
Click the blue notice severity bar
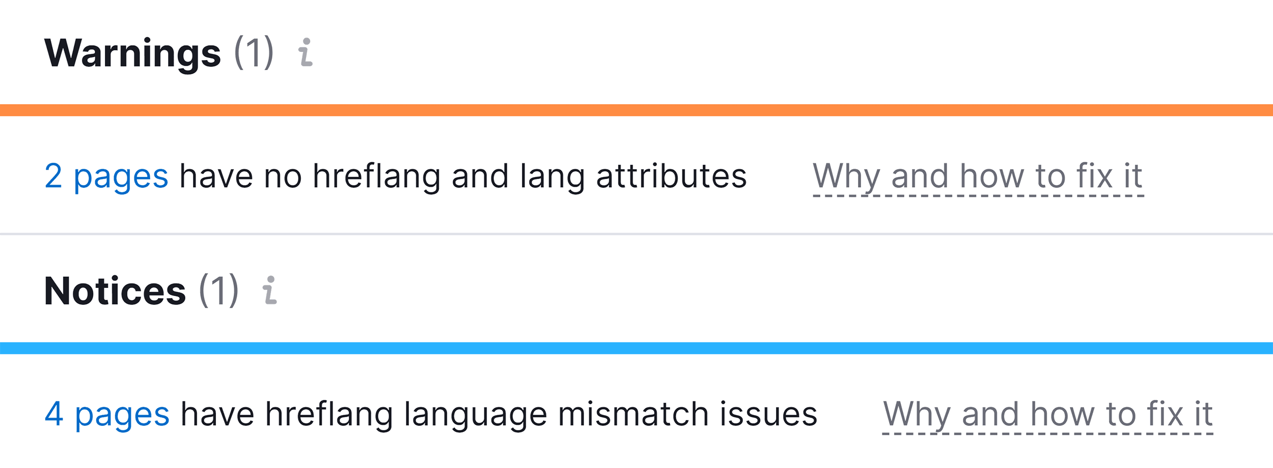pos(636,347)
